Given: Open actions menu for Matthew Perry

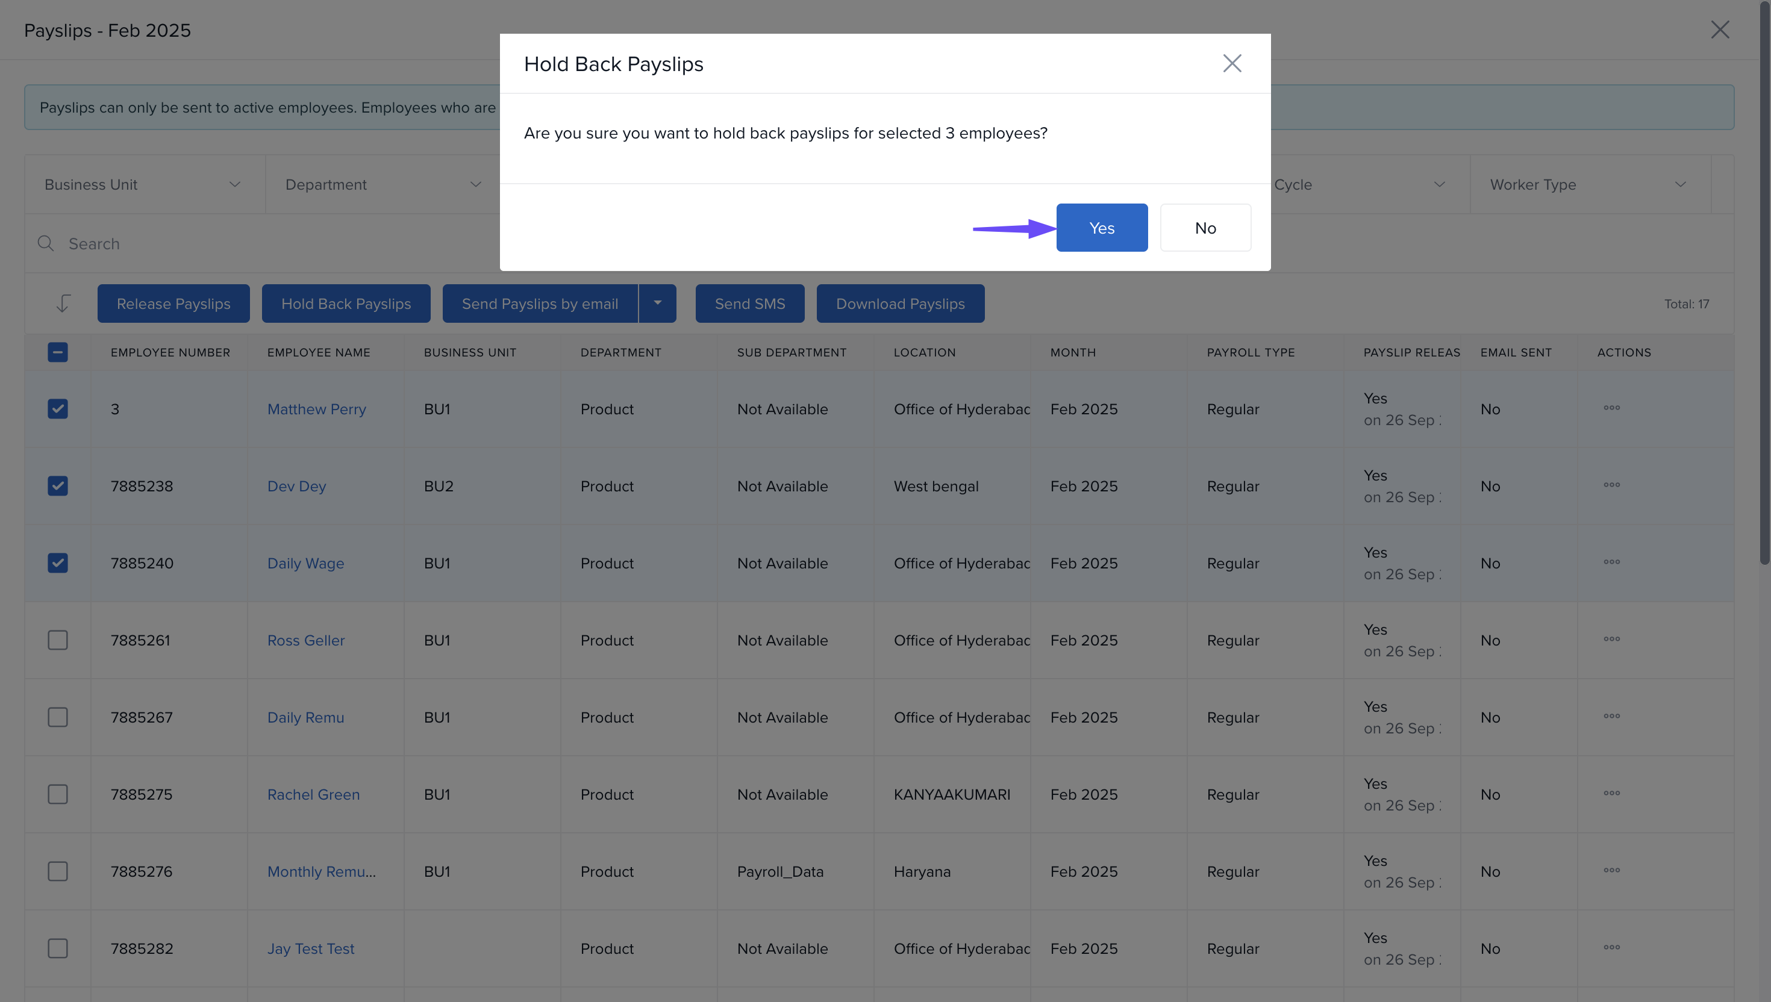Looking at the screenshot, I should click(x=1611, y=408).
